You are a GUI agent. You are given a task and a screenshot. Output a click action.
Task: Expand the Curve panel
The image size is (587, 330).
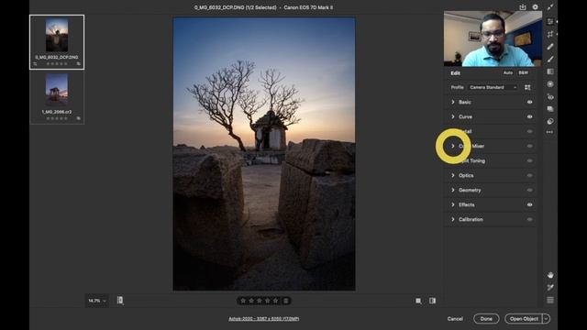click(453, 116)
